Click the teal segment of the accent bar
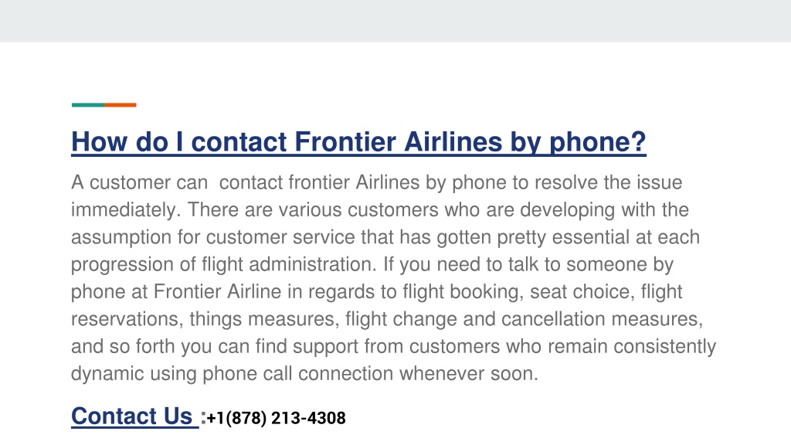 coord(88,105)
